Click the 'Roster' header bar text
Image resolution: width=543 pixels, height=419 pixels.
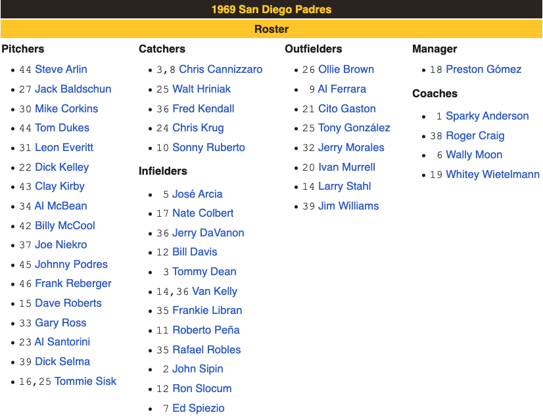[x=271, y=29]
